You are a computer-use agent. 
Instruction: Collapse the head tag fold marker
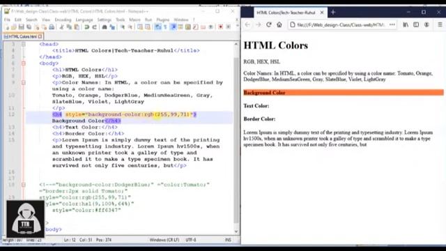click(x=24, y=44)
